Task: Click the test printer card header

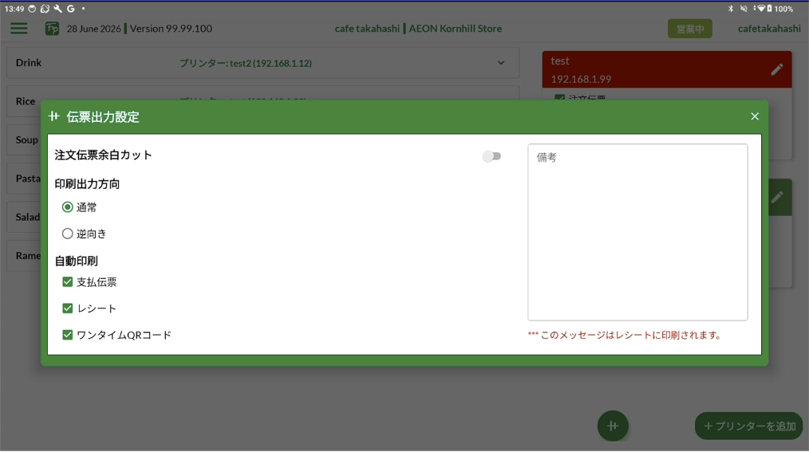Action: 667,69
